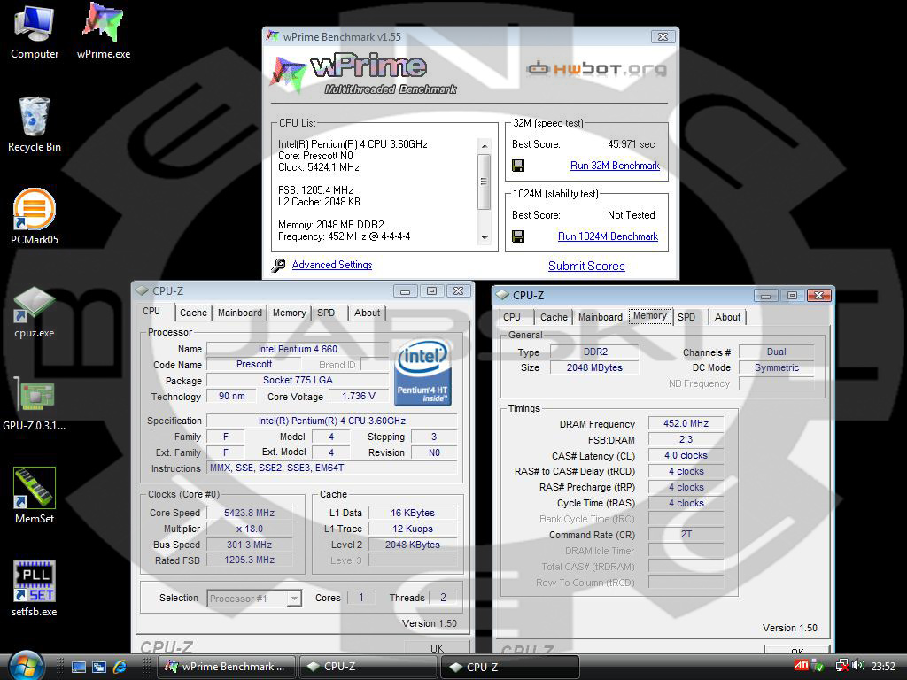The height and width of the screenshot is (680, 907).
Task: Open Advanced Settings link in wPrime
Action: click(x=332, y=265)
